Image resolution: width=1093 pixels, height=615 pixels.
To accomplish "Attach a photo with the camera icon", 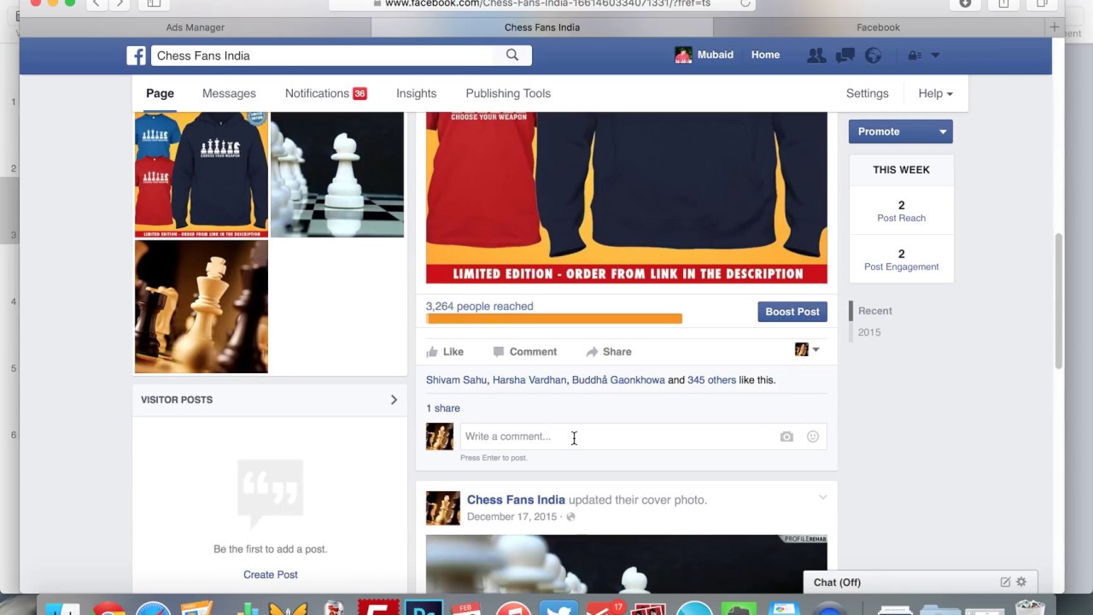I will [786, 436].
